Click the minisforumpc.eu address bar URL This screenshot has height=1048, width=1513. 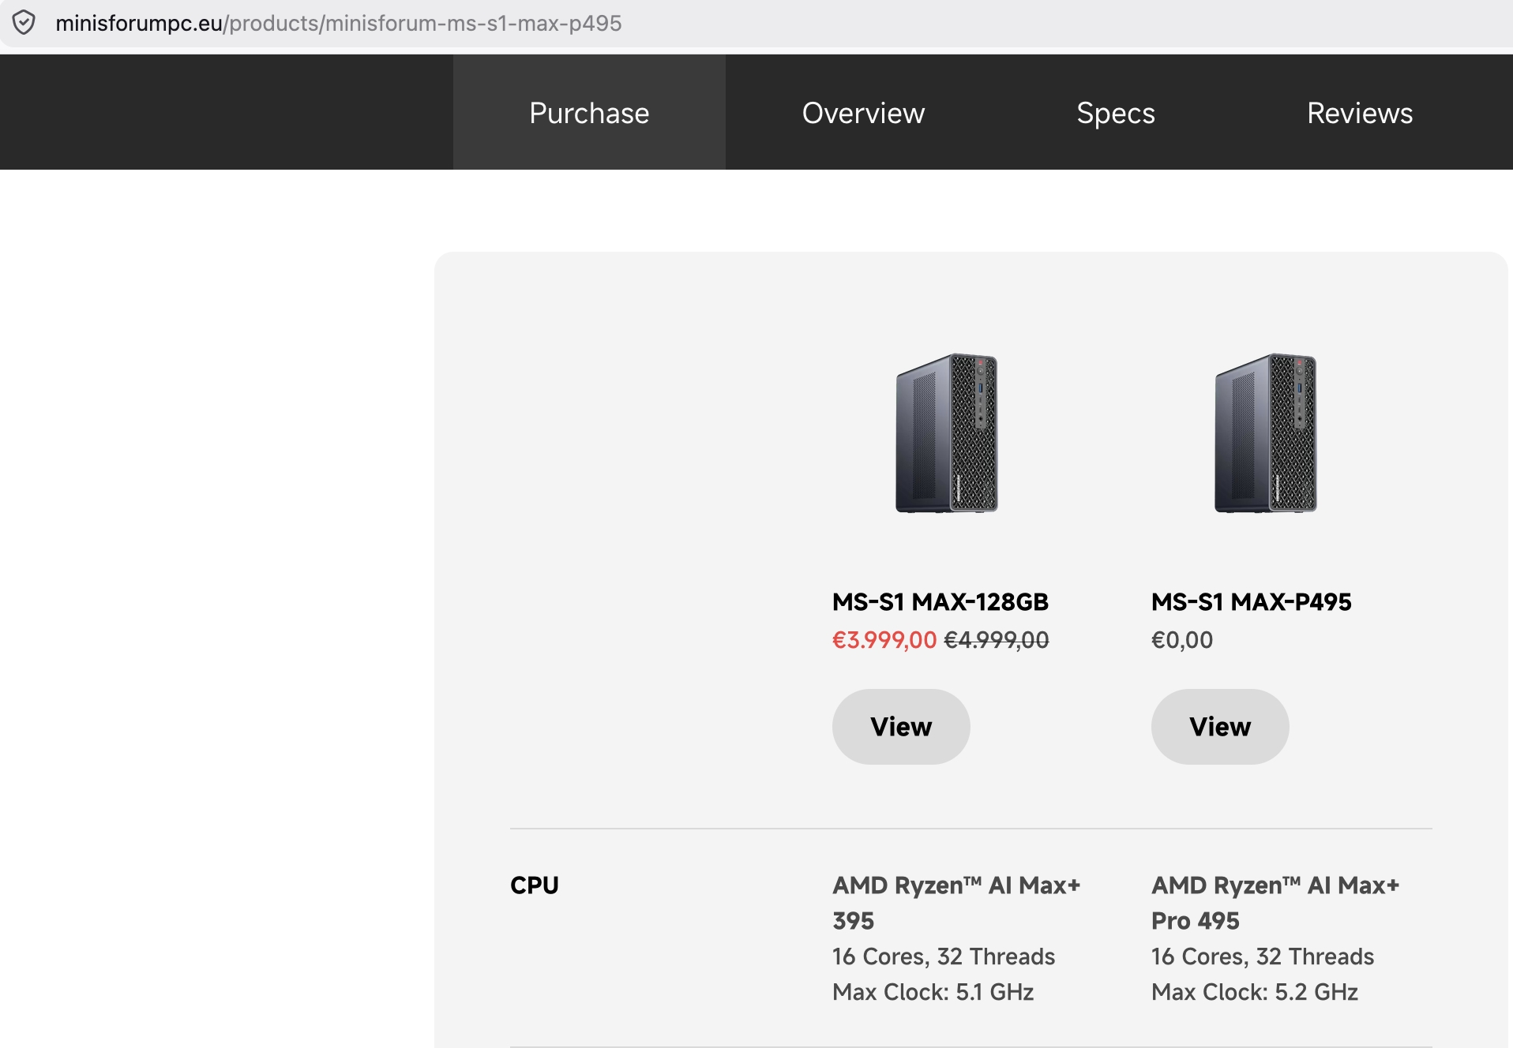(338, 23)
